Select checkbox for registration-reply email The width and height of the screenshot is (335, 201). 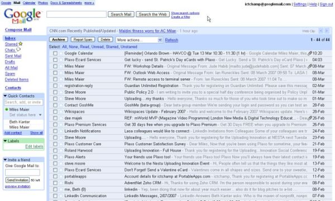pos(55,86)
